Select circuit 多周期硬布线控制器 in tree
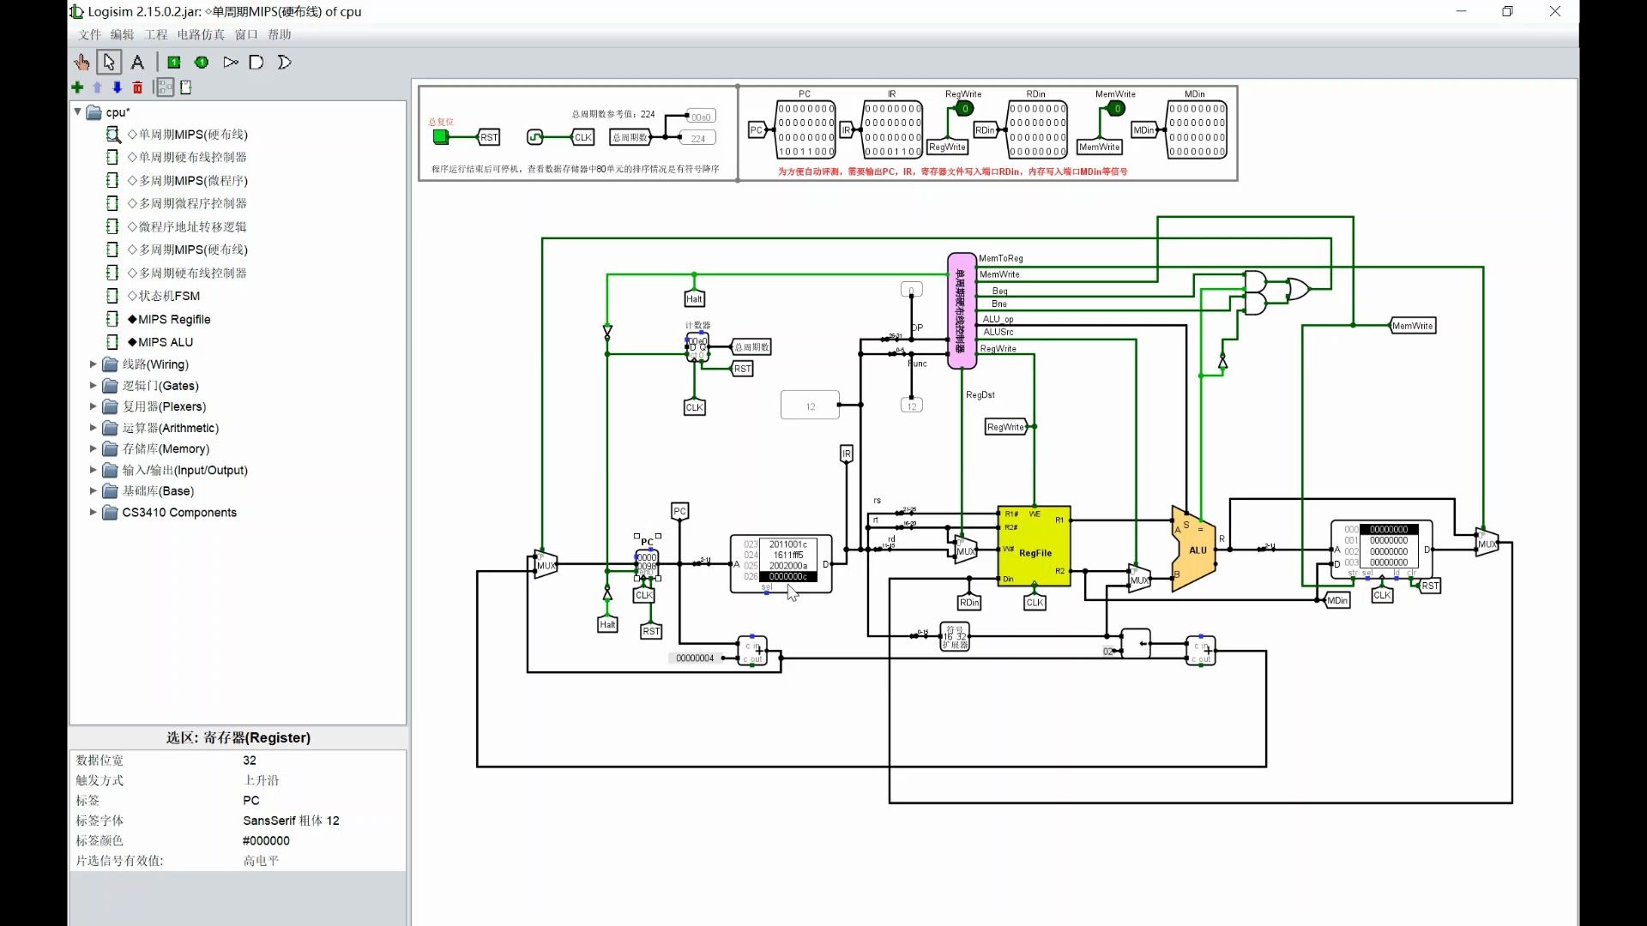1647x926 pixels. (187, 273)
